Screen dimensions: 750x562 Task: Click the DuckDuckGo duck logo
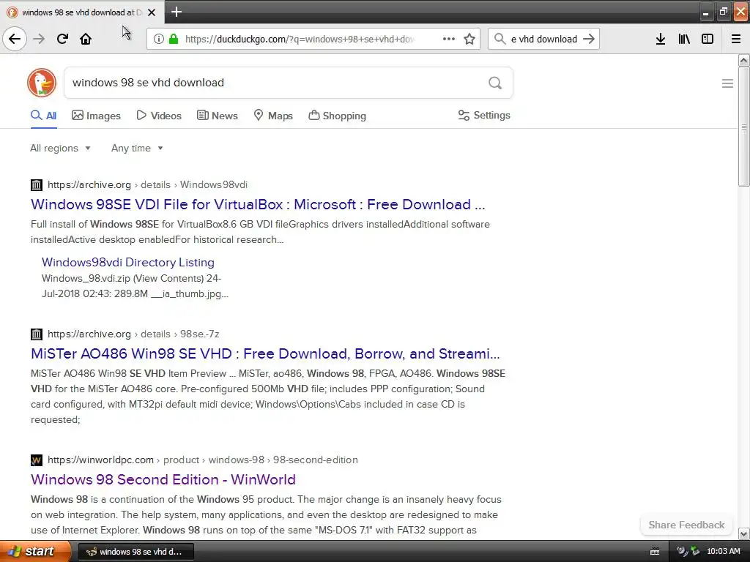click(x=42, y=83)
